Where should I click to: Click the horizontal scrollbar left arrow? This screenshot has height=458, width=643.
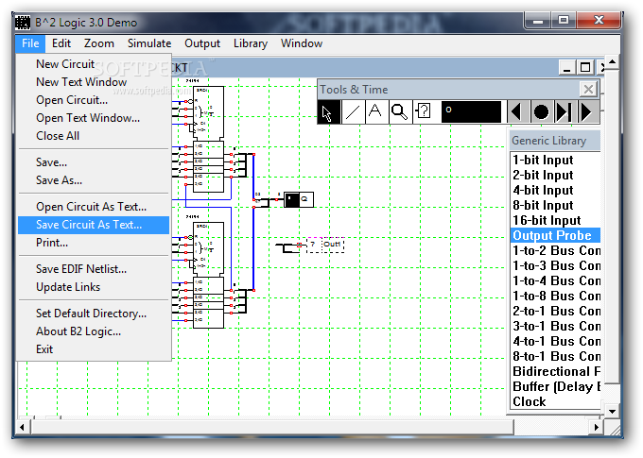pos(22,428)
